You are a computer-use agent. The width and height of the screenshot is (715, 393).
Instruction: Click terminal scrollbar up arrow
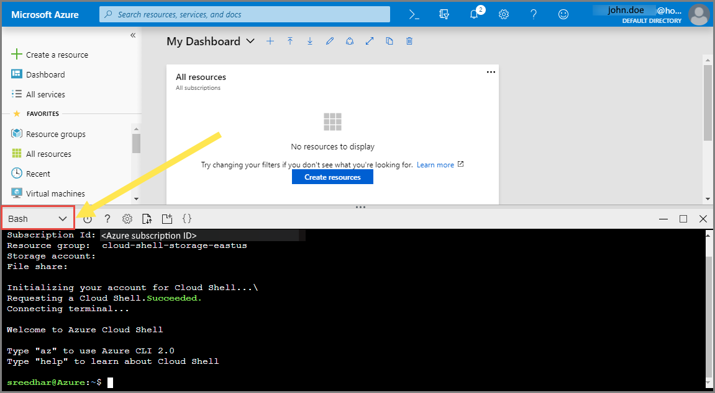tap(708, 234)
